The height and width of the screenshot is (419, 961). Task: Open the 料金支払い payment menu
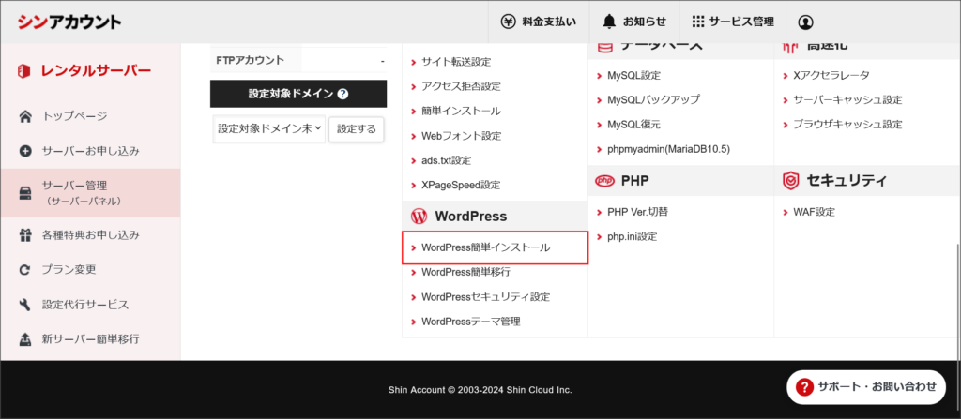coord(539,22)
